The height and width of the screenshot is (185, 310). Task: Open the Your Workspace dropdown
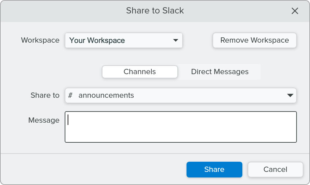click(124, 40)
